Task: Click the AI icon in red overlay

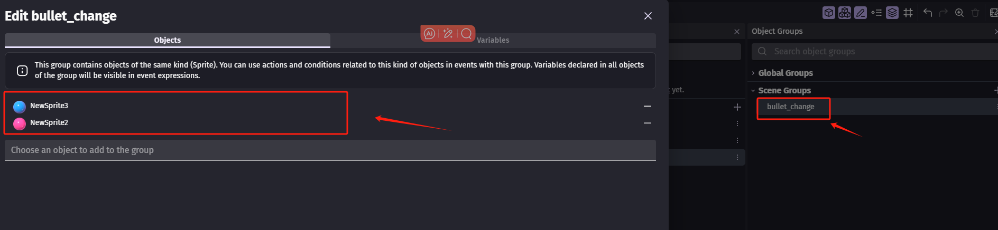Action: [430, 34]
